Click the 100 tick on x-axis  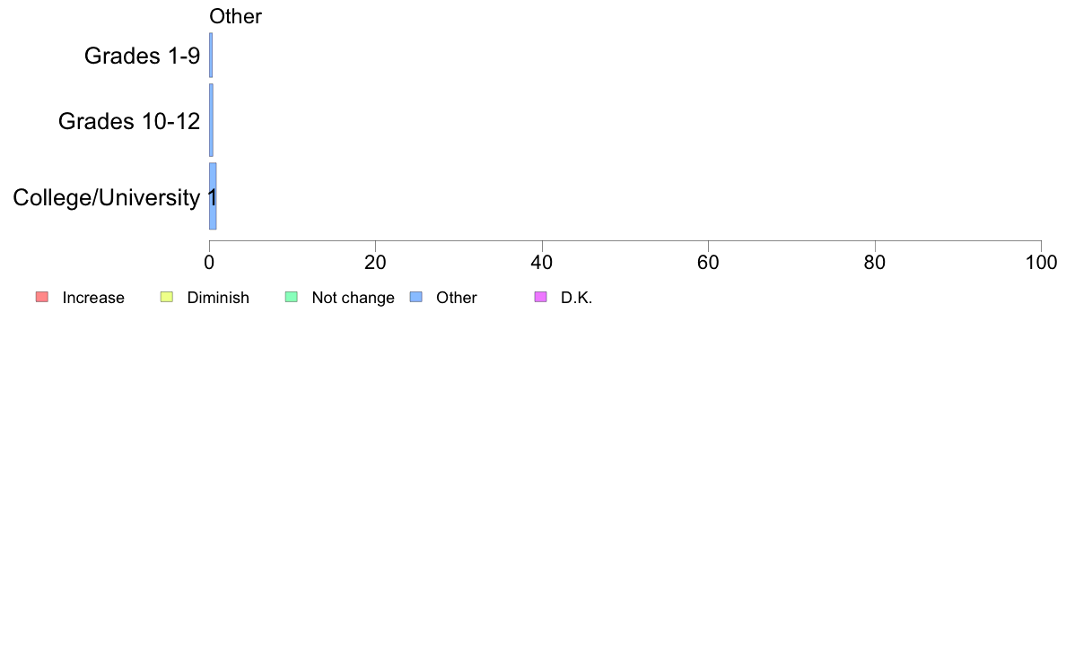pyautogui.click(x=1041, y=263)
